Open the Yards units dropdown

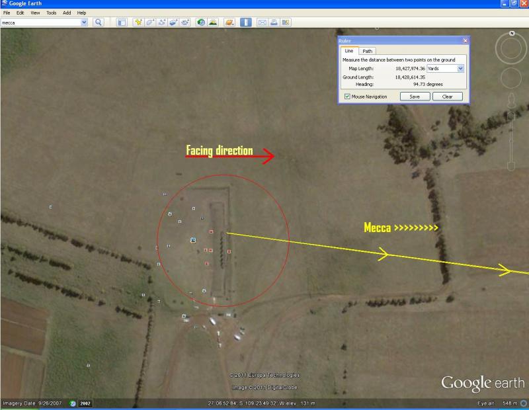tap(460, 68)
